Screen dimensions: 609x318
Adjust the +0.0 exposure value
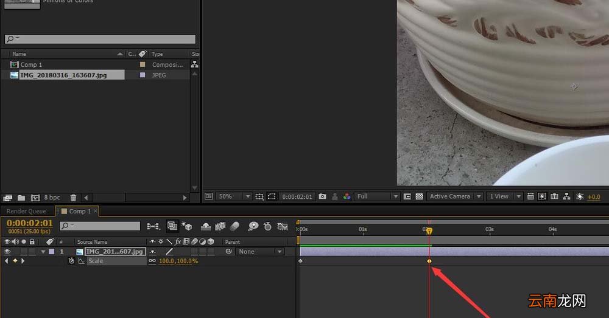pos(594,197)
